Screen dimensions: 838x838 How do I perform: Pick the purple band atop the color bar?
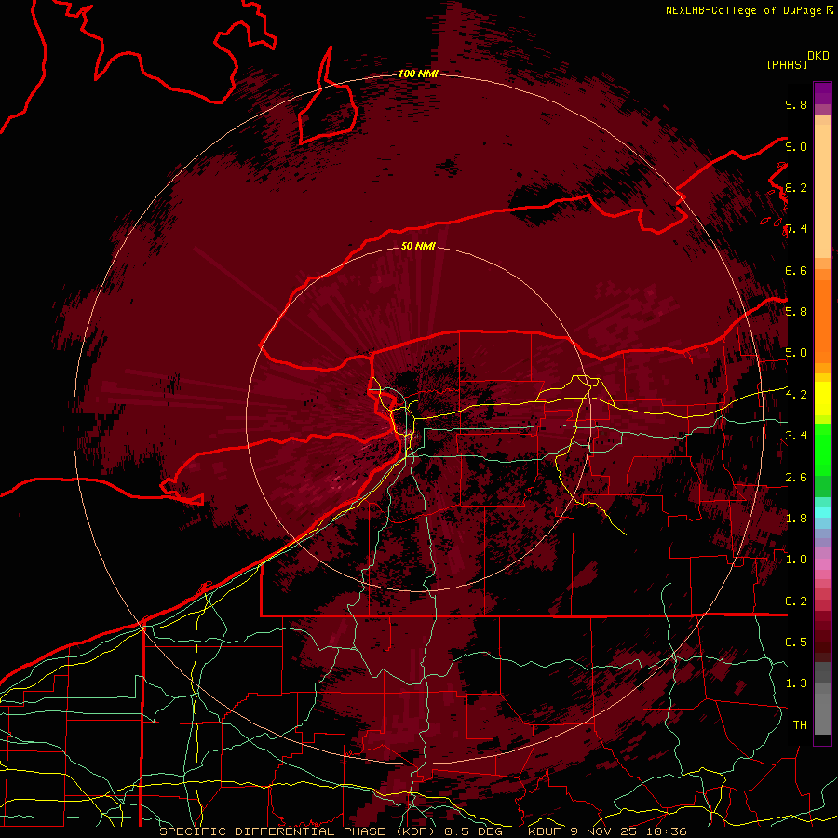coord(822,93)
